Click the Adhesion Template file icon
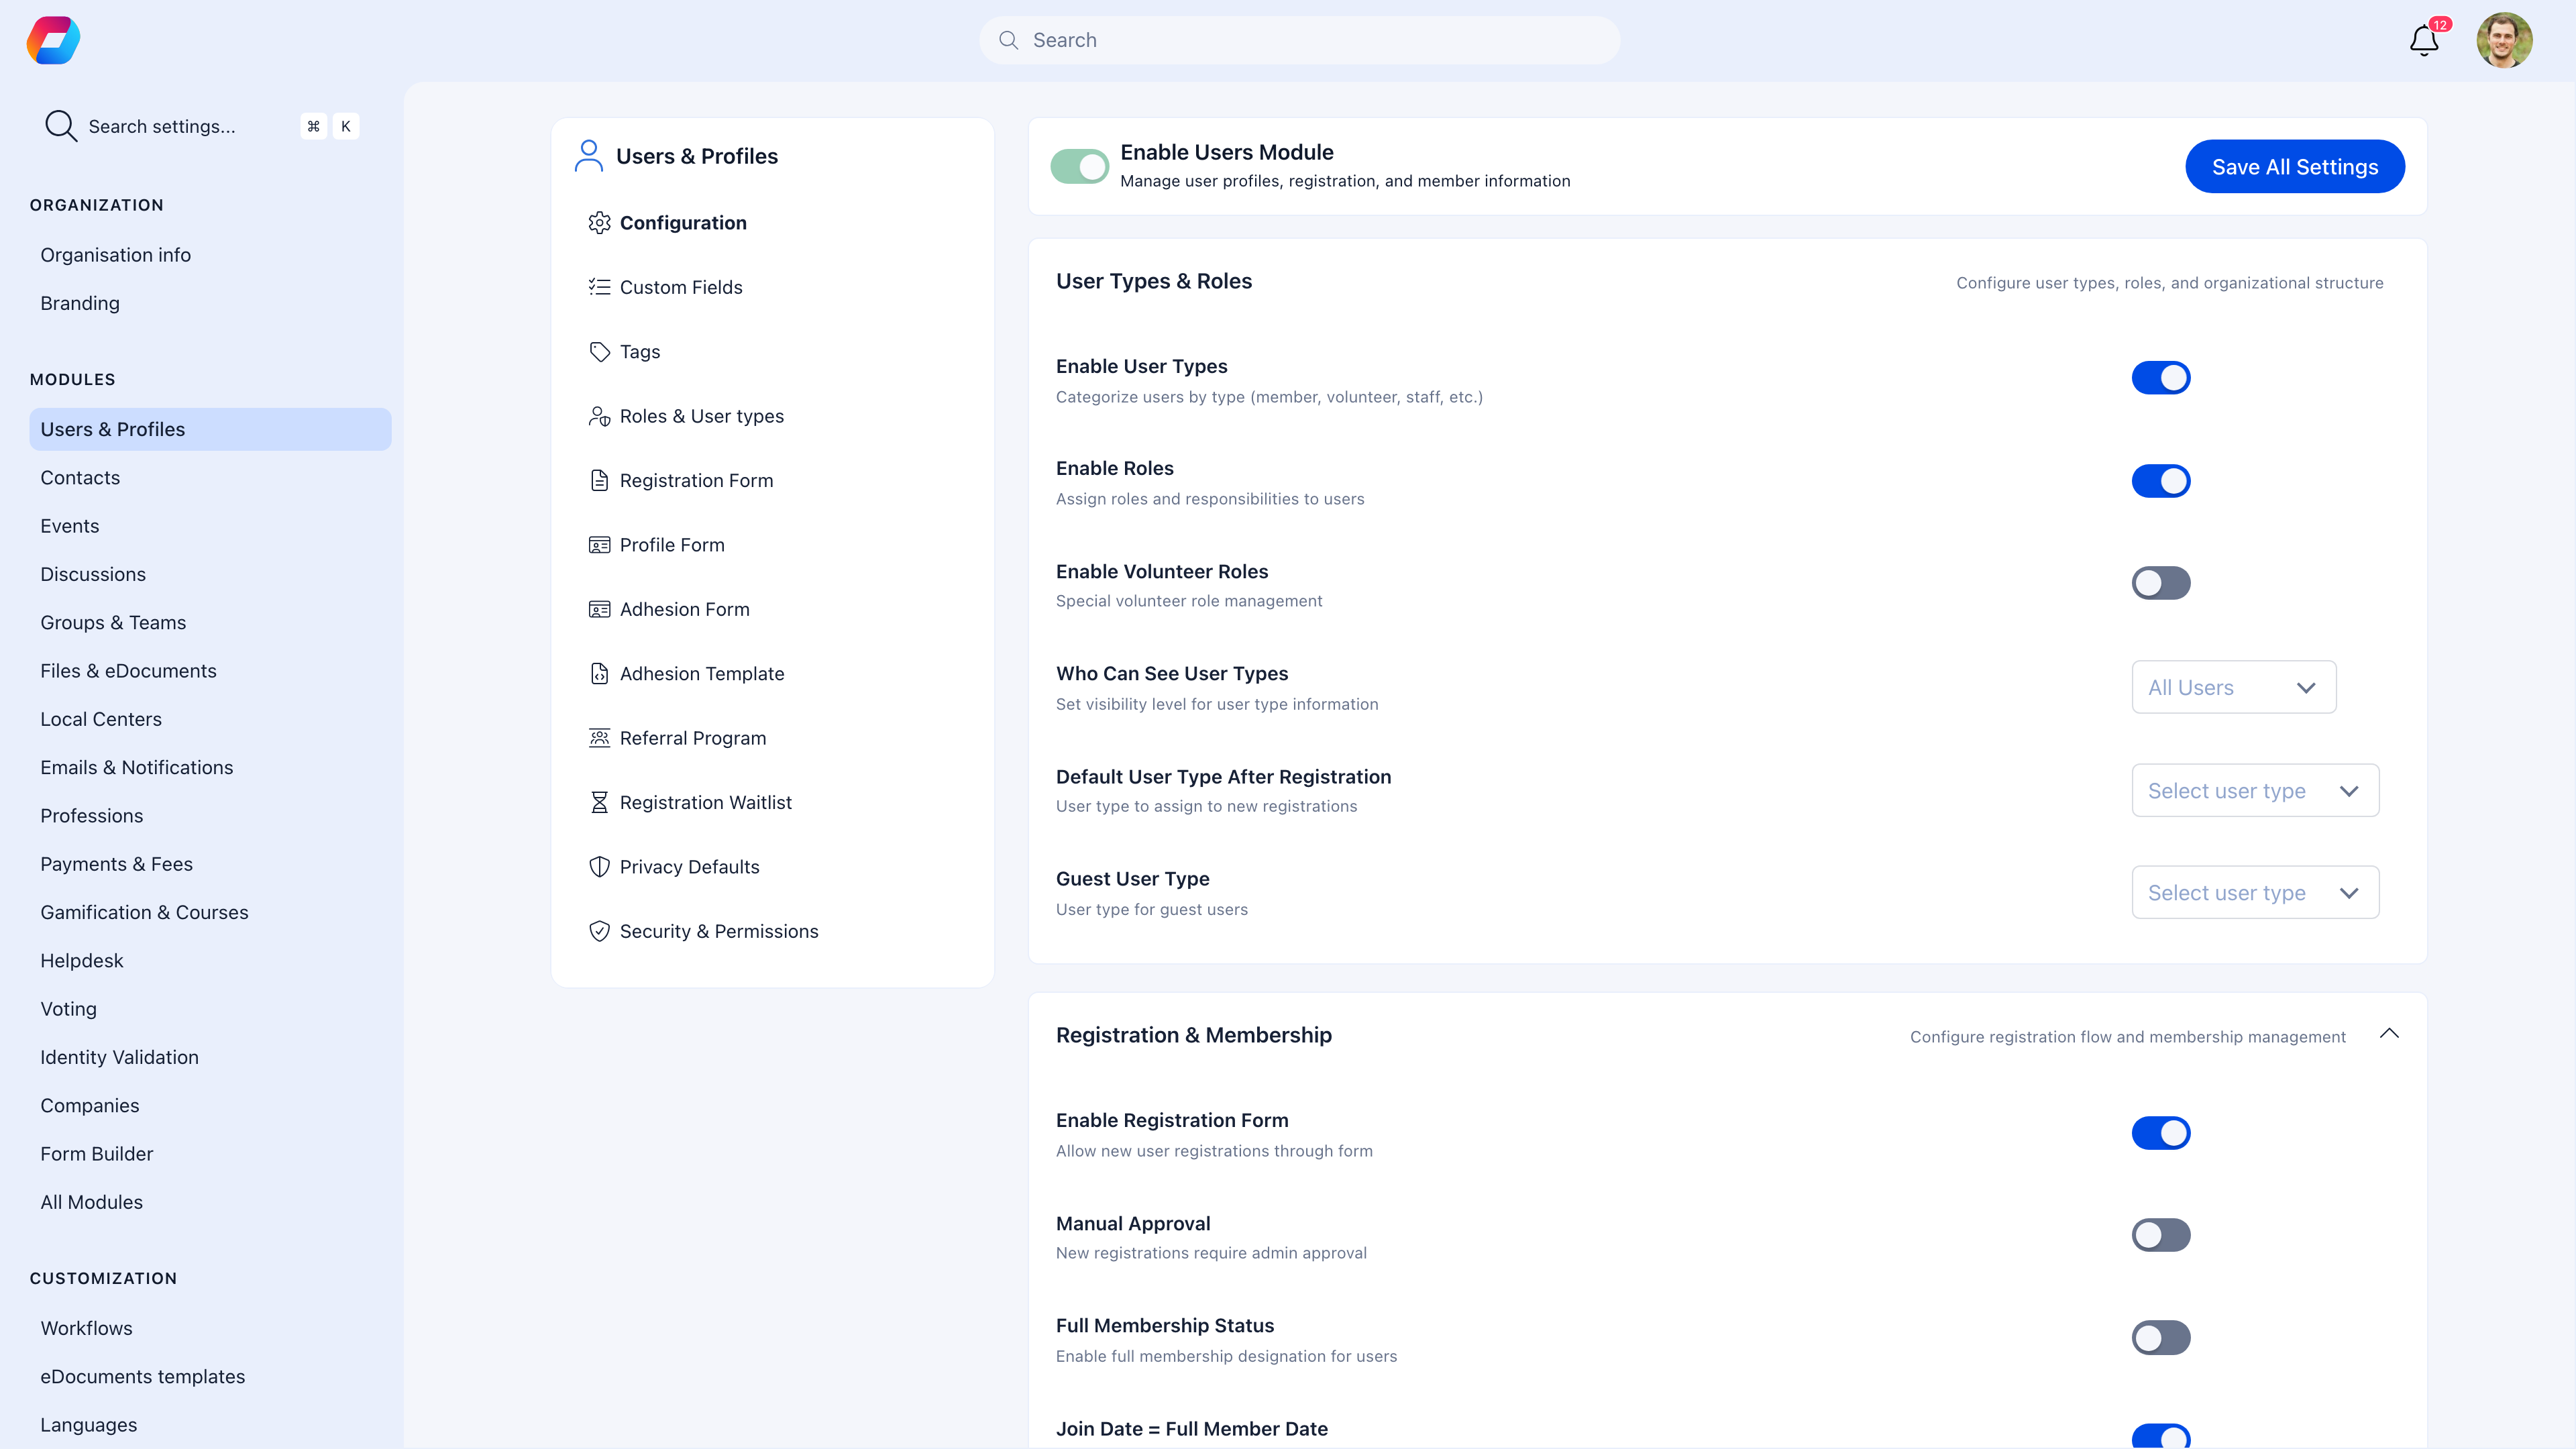2576x1449 pixels. pyautogui.click(x=600, y=673)
